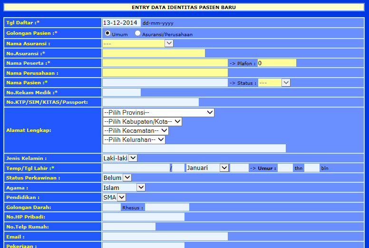
Task: Click the birth day field before Januari
Action: (178, 168)
